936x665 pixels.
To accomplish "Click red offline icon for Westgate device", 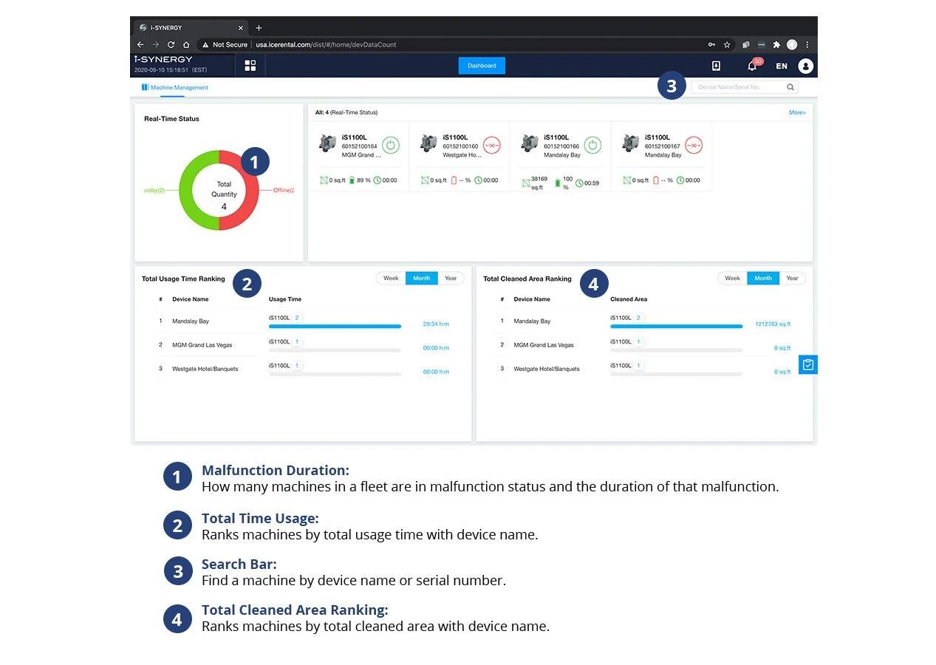I will coord(492,145).
